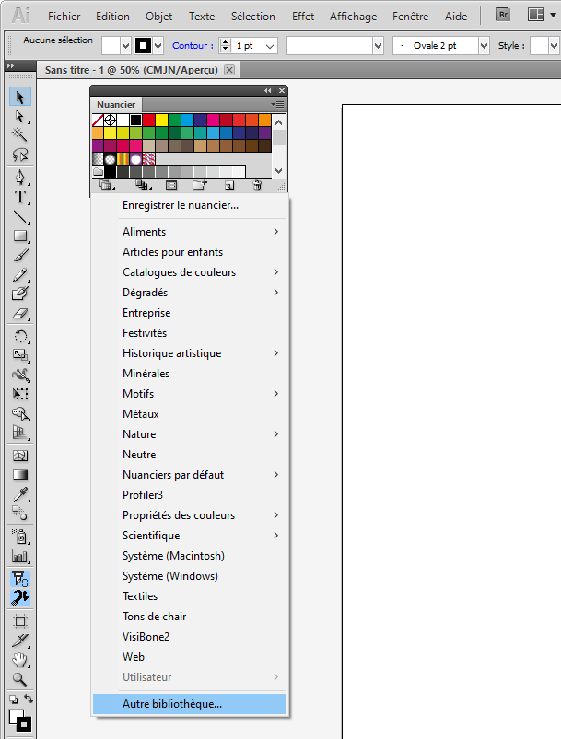Select the Blend tool
This screenshot has height=739, width=561.
pyautogui.click(x=20, y=513)
